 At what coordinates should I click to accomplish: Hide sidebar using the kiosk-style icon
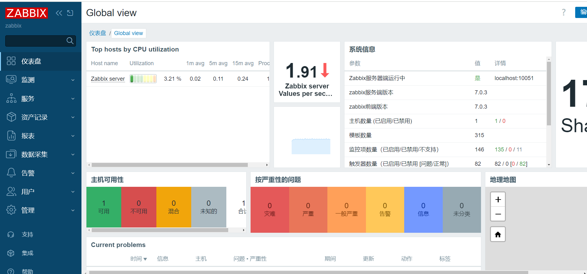(70, 13)
